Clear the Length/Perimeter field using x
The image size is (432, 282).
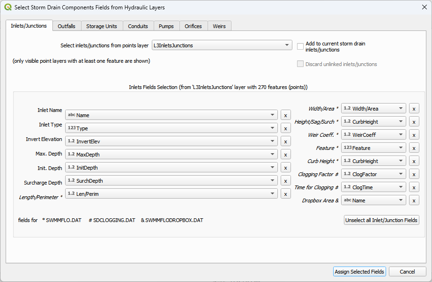click(x=285, y=194)
